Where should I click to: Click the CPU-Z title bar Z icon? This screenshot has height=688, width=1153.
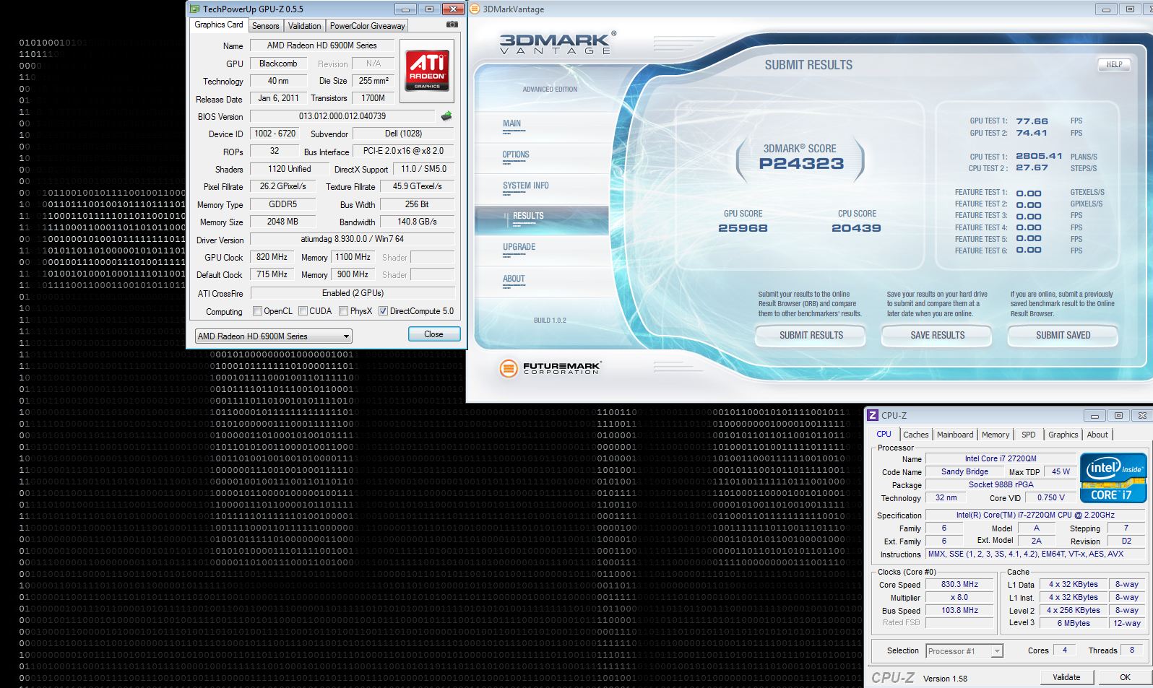[873, 415]
